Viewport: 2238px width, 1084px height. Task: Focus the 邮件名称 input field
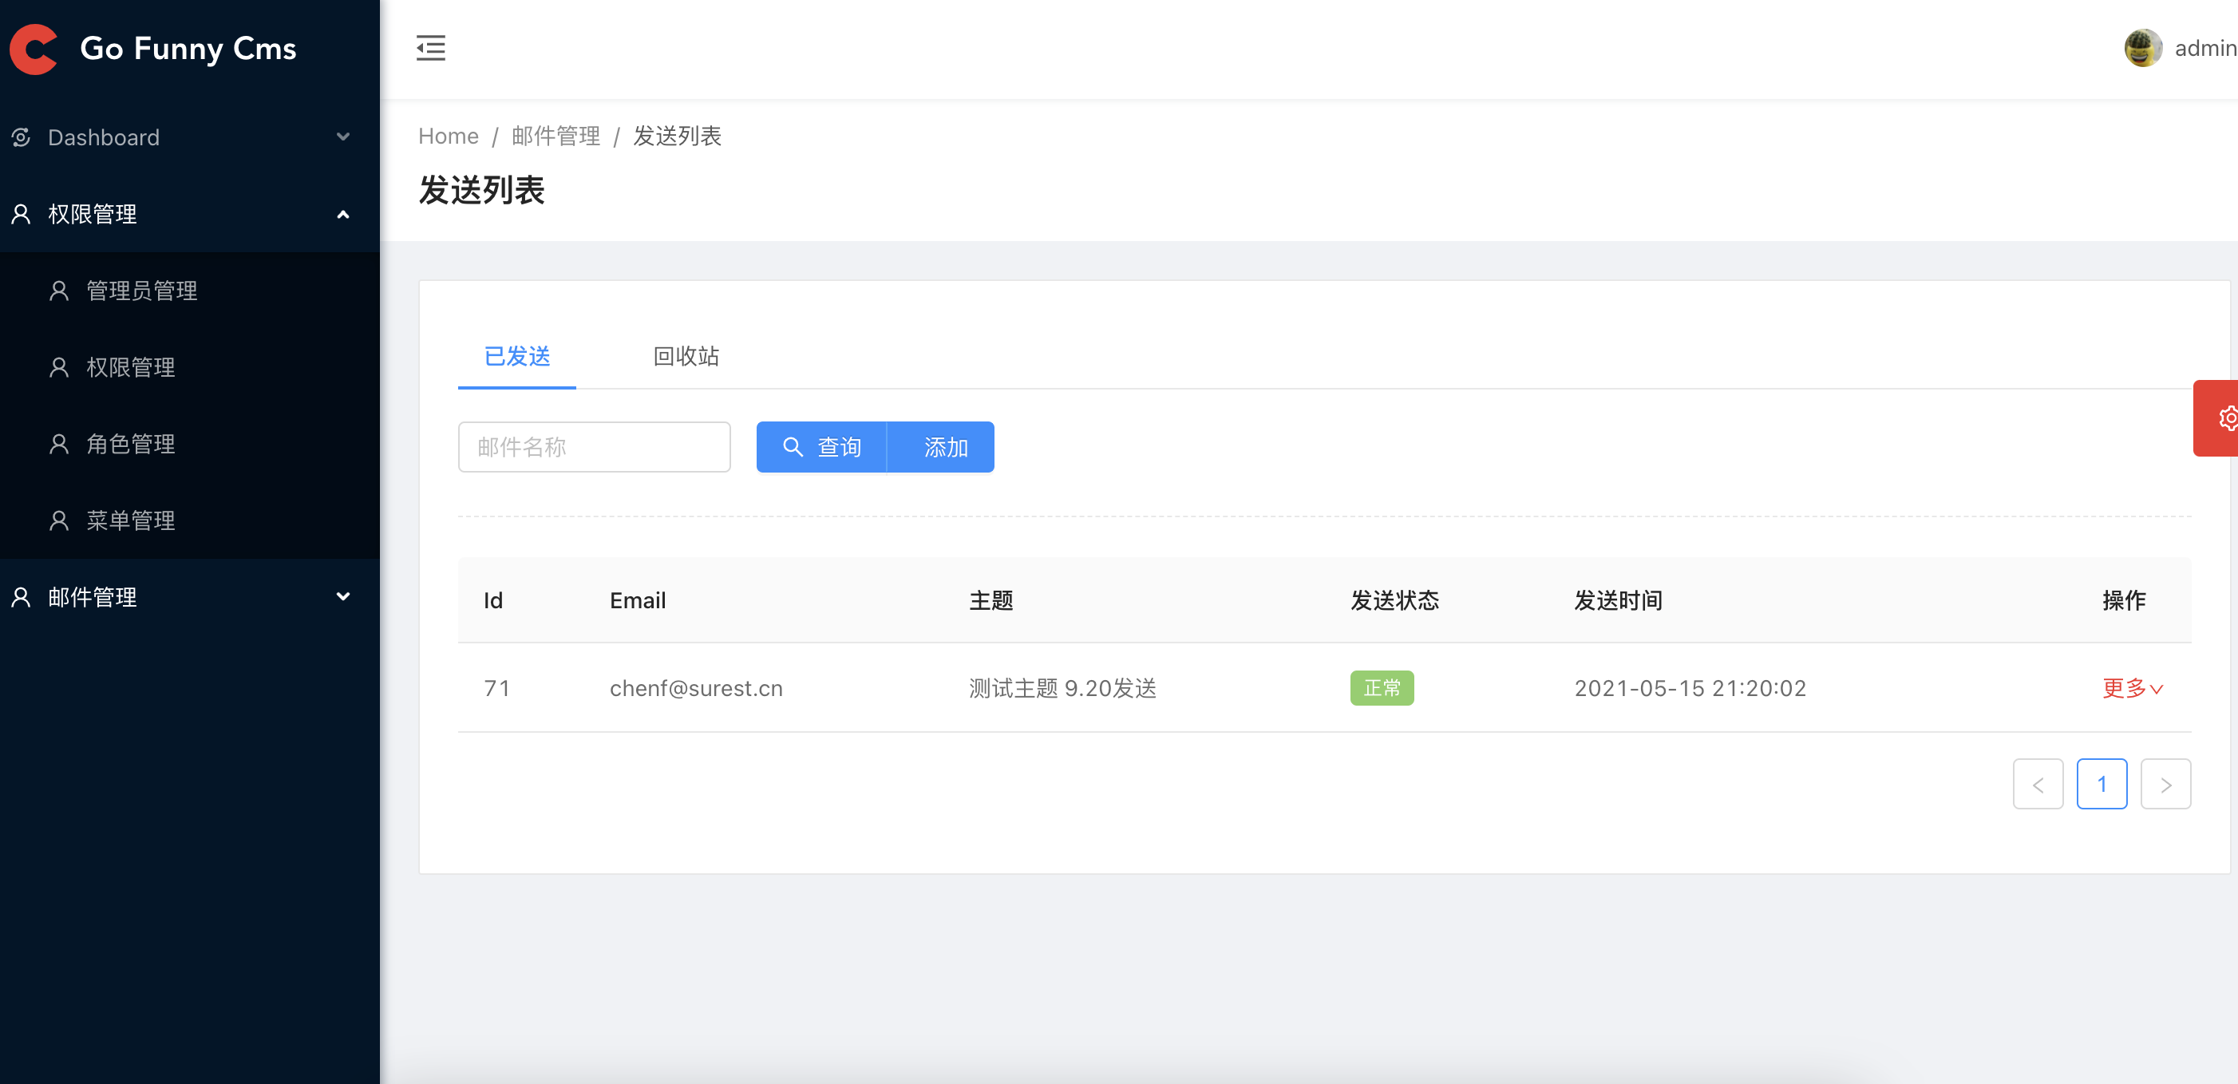tap(595, 447)
